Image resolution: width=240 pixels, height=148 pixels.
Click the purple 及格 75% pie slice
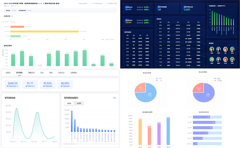[x=207, y=96]
